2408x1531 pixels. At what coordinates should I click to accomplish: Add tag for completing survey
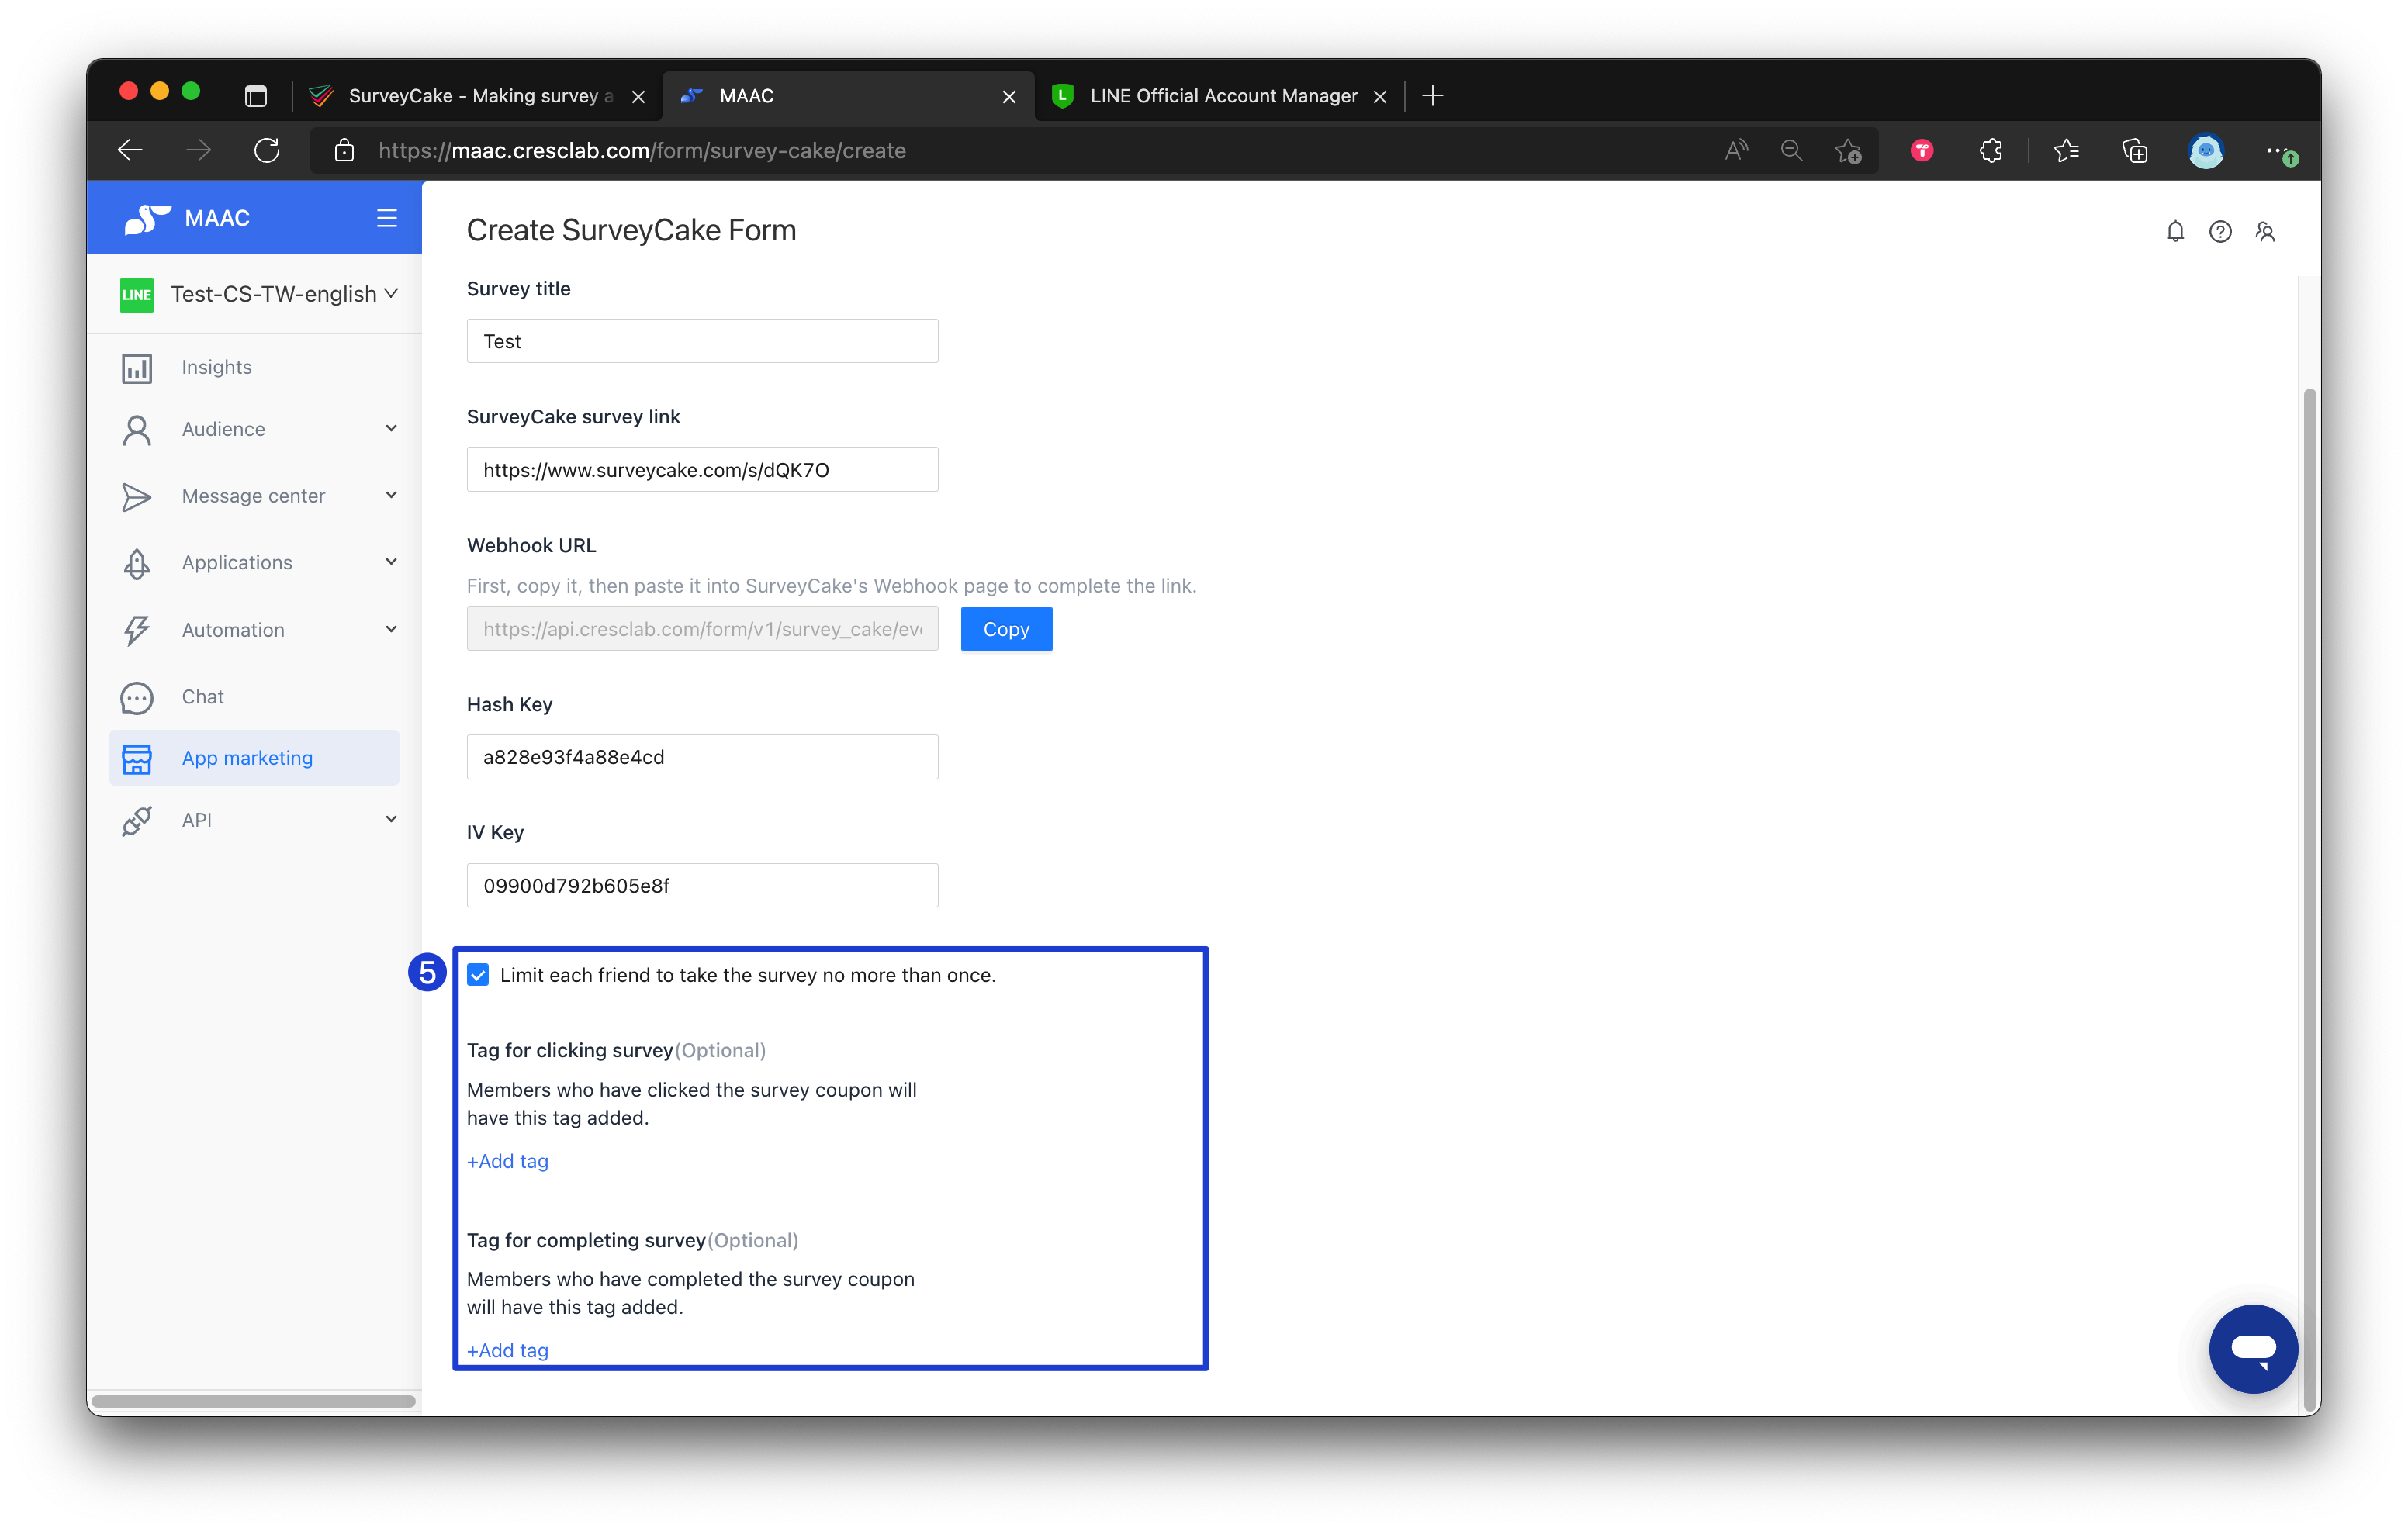point(508,1350)
